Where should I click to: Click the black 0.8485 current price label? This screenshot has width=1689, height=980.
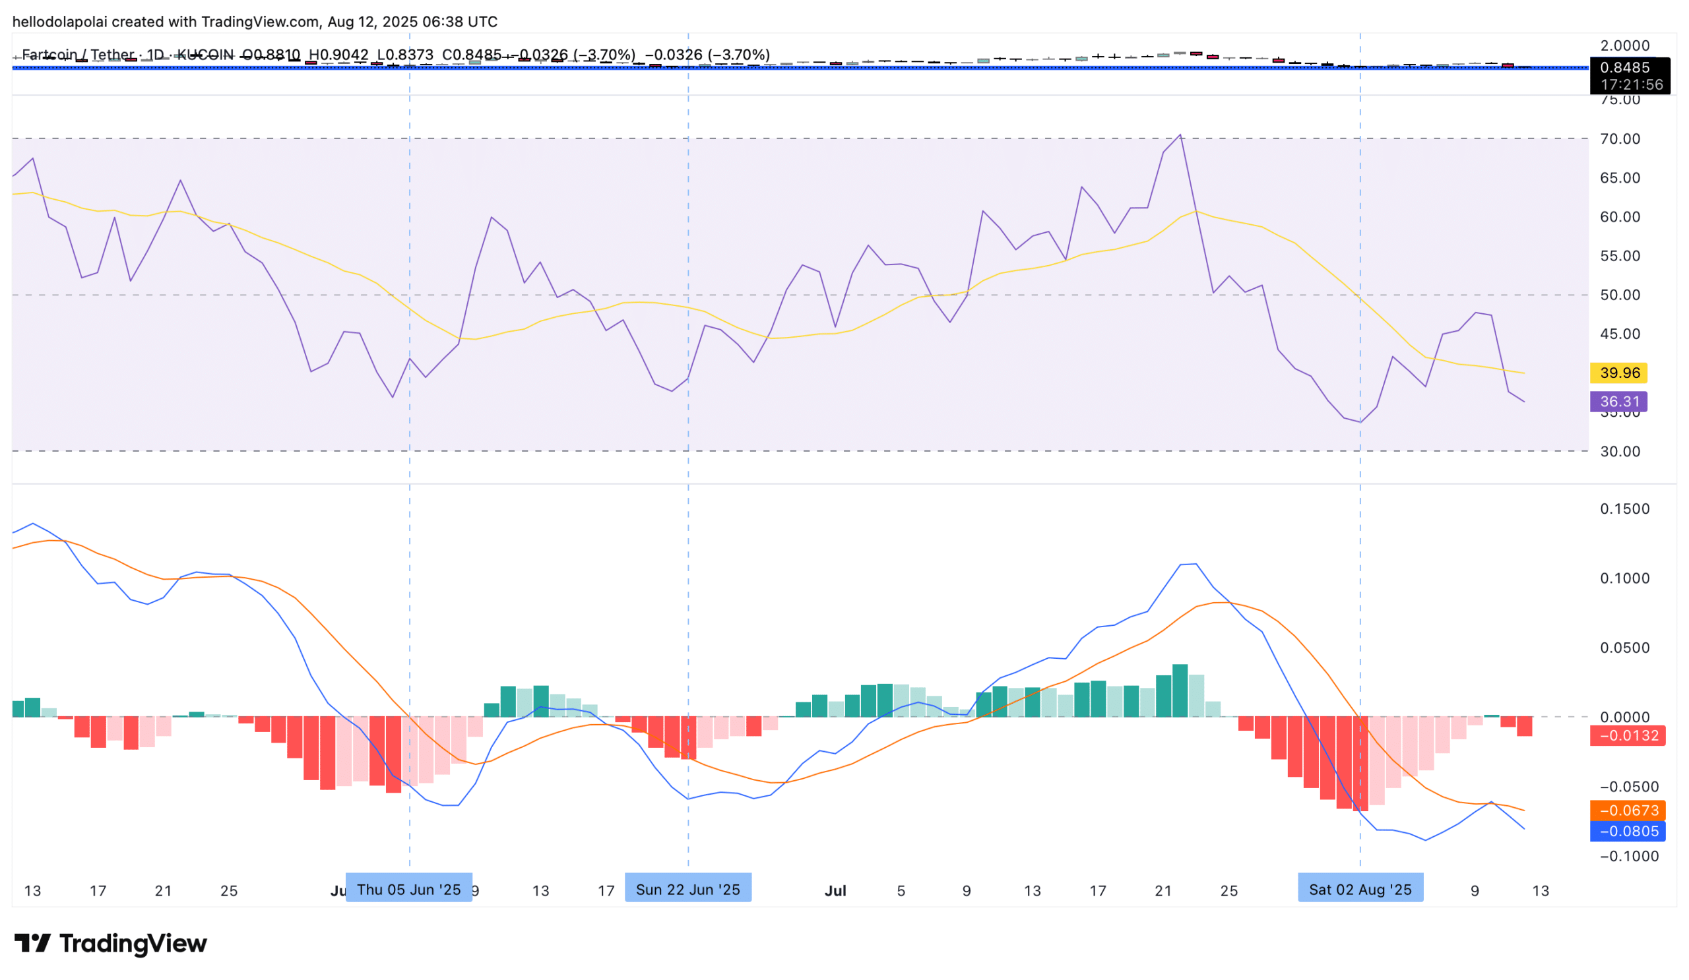1624,68
